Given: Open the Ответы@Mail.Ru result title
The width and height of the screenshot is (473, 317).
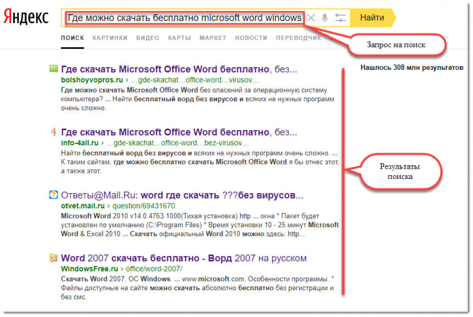Looking at the screenshot, I should 182,195.
